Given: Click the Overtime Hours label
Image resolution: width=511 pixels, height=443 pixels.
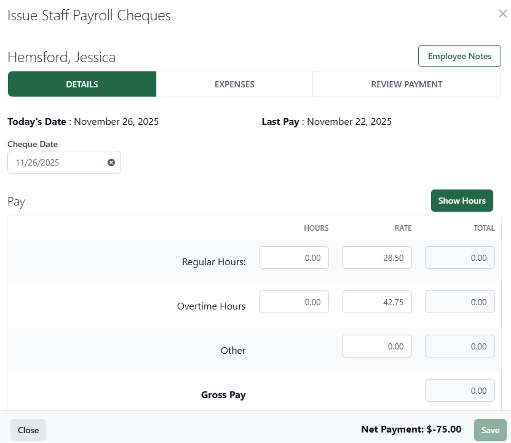Looking at the screenshot, I should 211,306.
